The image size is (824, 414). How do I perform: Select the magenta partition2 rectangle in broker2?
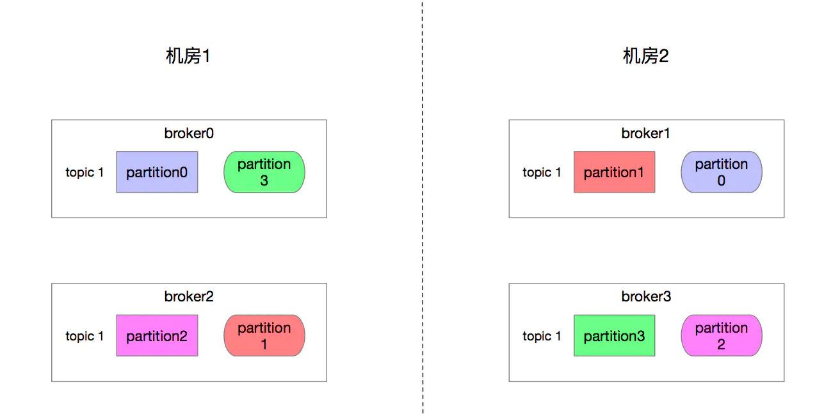point(157,335)
